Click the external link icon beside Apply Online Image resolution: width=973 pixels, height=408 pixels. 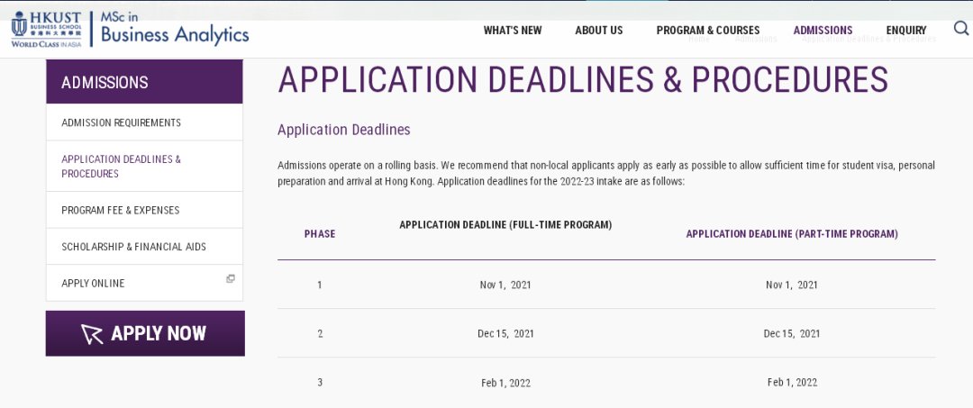[x=231, y=279]
